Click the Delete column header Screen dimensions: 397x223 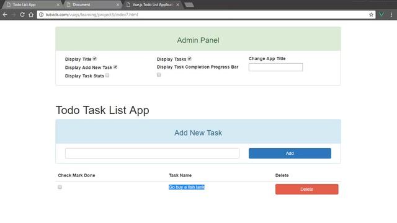point(282,175)
